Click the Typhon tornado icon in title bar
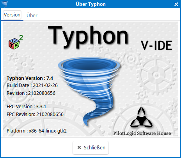Image resolution: width=181 pixels, height=158 pixels. tap(4, 4)
